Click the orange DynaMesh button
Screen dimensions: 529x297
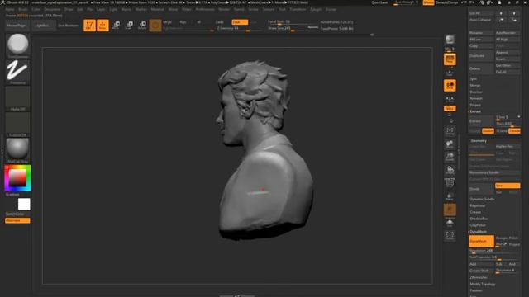click(x=481, y=242)
